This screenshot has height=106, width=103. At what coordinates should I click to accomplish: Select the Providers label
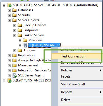pyautogui.click(x=35, y=40)
